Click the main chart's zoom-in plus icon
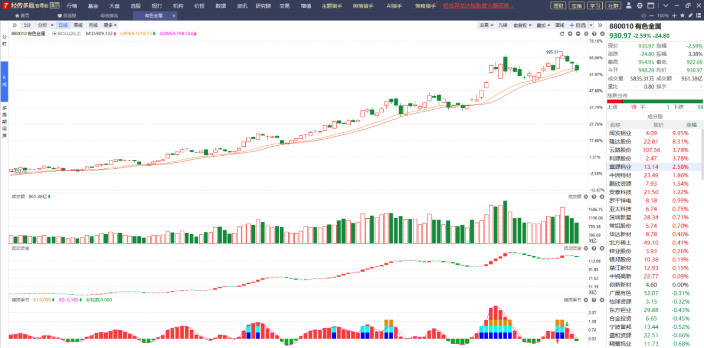The width and height of the screenshot is (704, 348). tap(570, 34)
